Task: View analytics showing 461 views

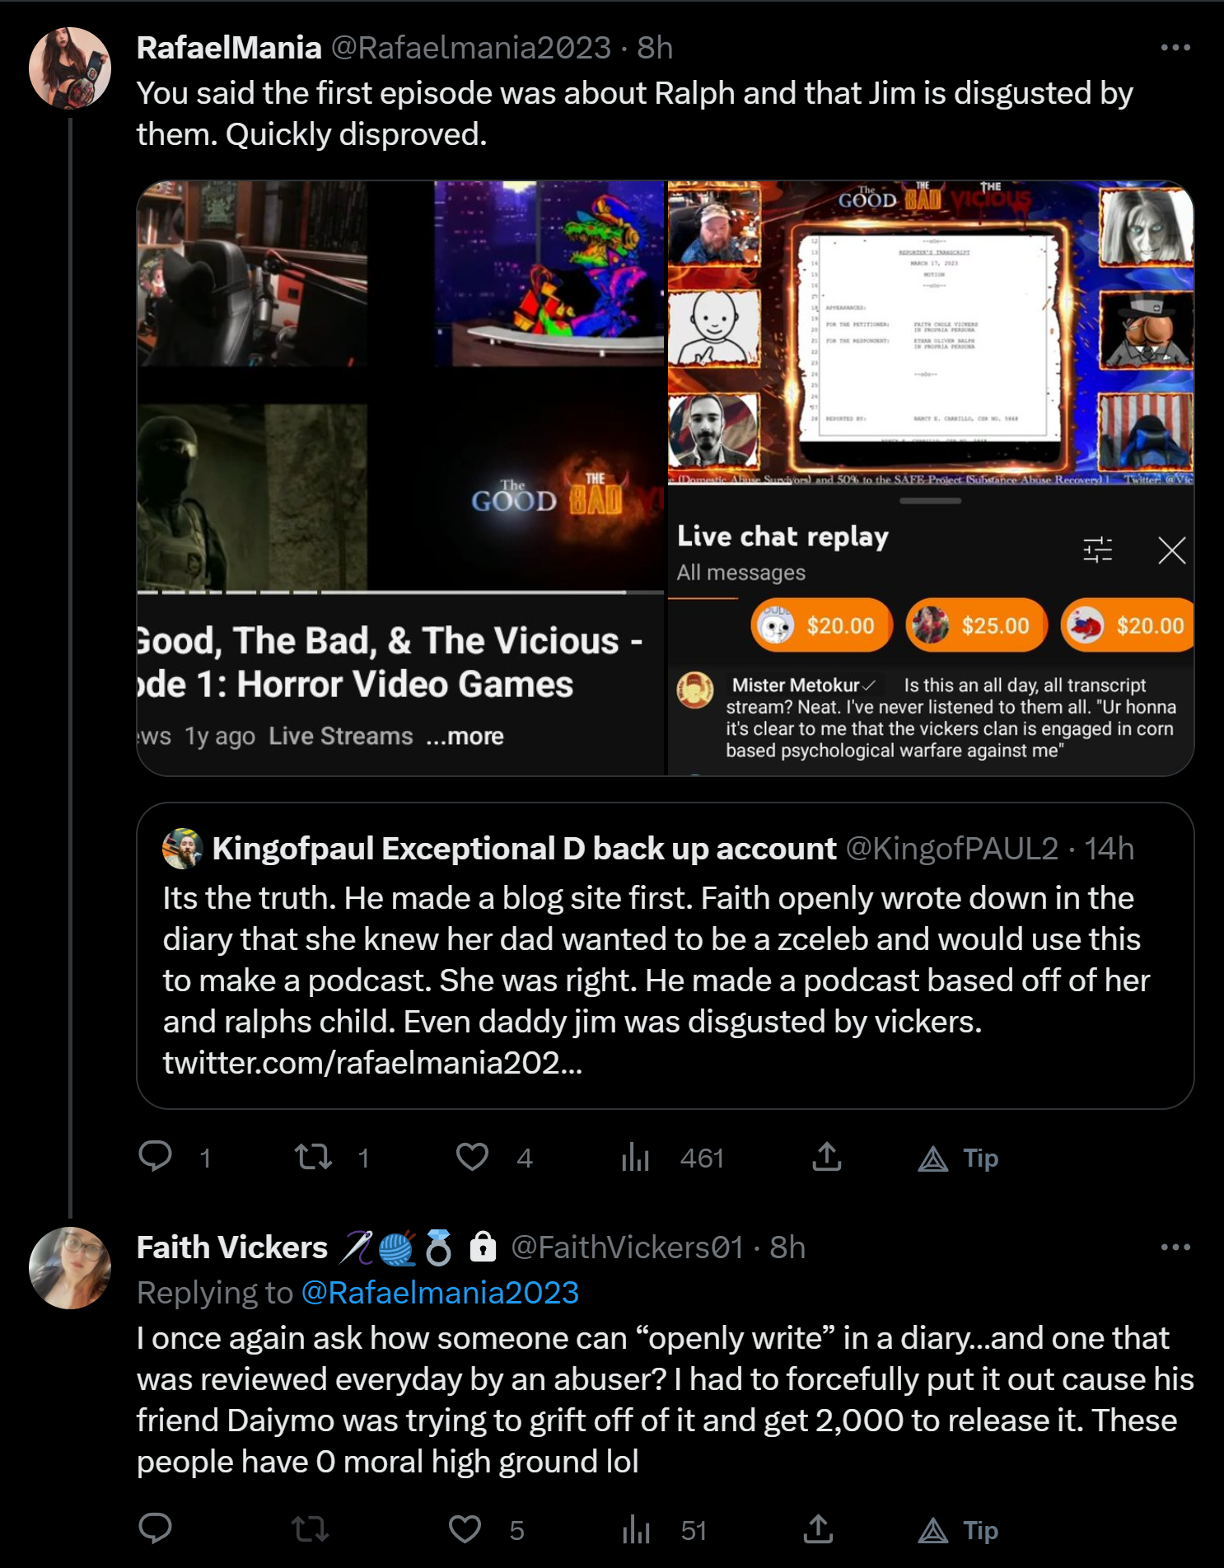Action: click(x=635, y=1157)
